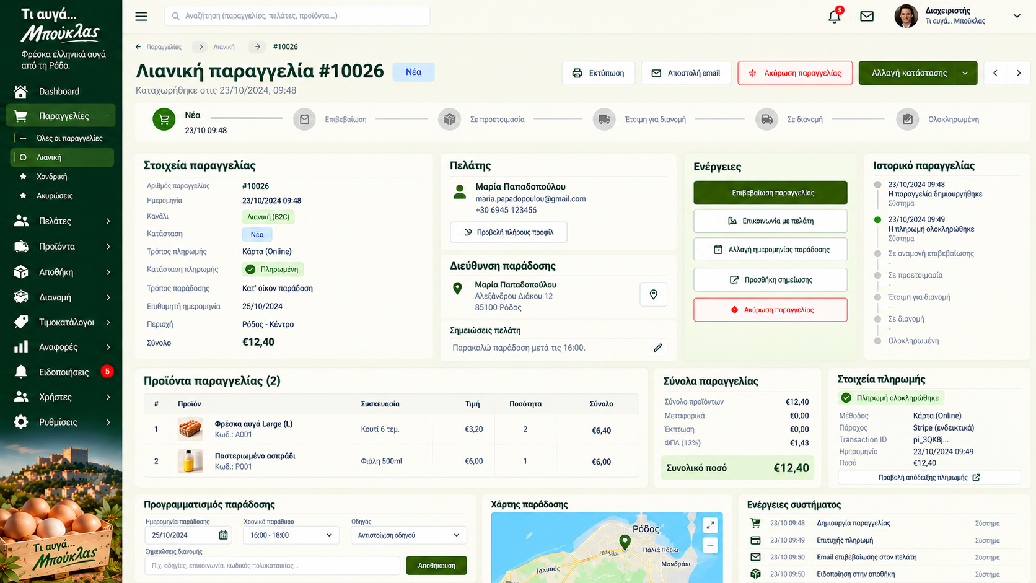This screenshot has width=1036, height=583.
Task: Click Αποστολή email button
Action: tap(686, 73)
